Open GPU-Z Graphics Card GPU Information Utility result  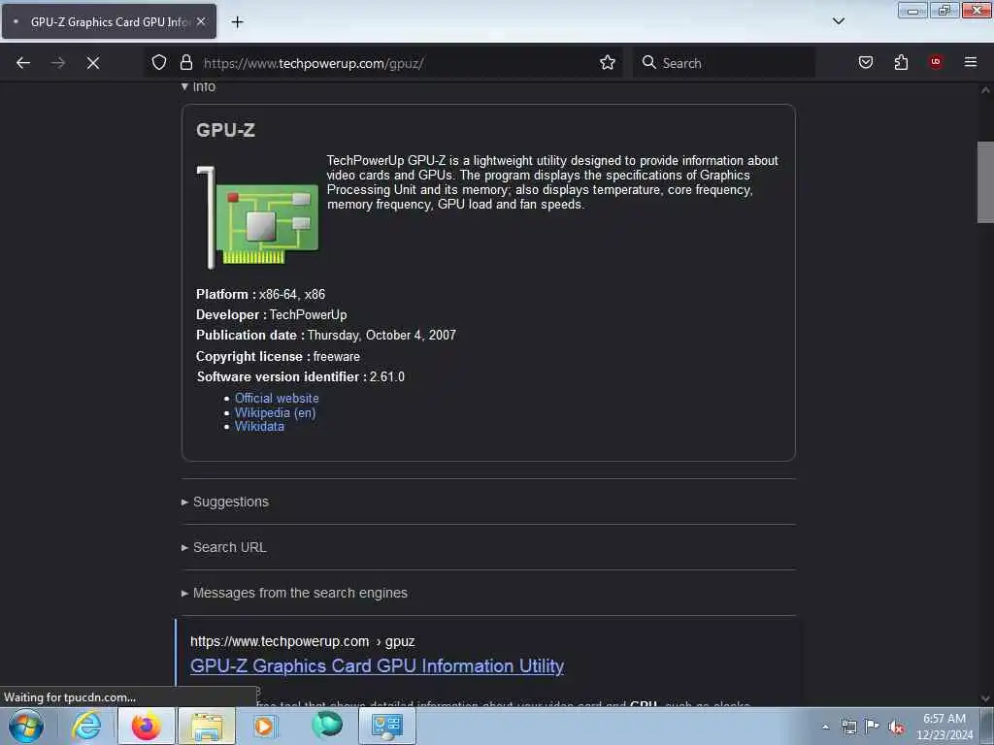pos(378,665)
